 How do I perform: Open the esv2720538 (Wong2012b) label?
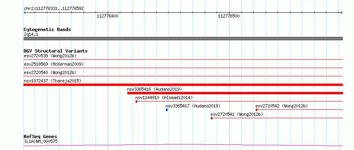50,56
